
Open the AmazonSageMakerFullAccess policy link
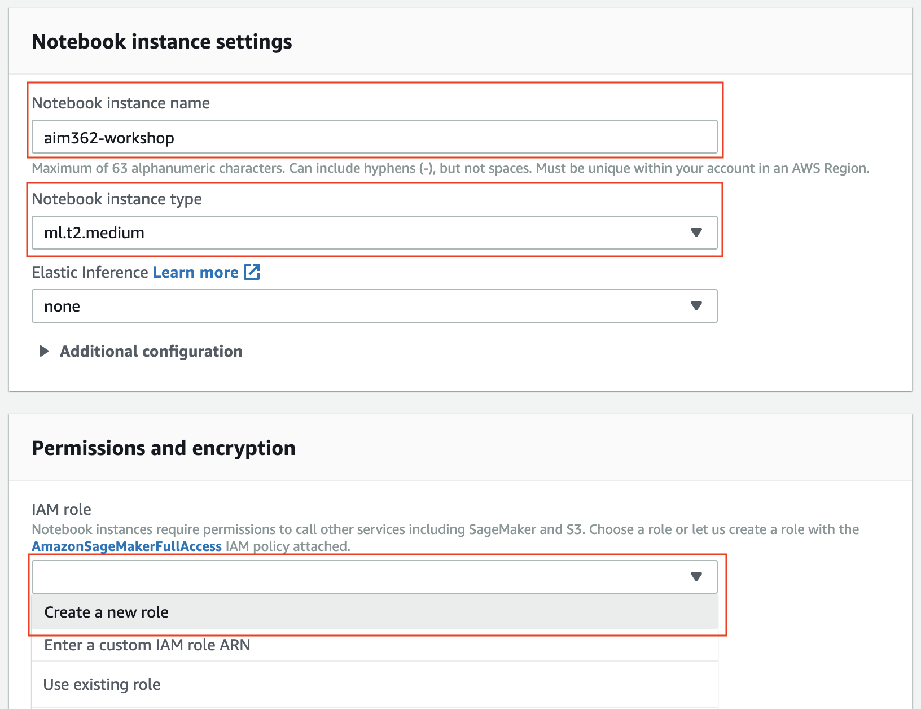pyautogui.click(x=126, y=546)
